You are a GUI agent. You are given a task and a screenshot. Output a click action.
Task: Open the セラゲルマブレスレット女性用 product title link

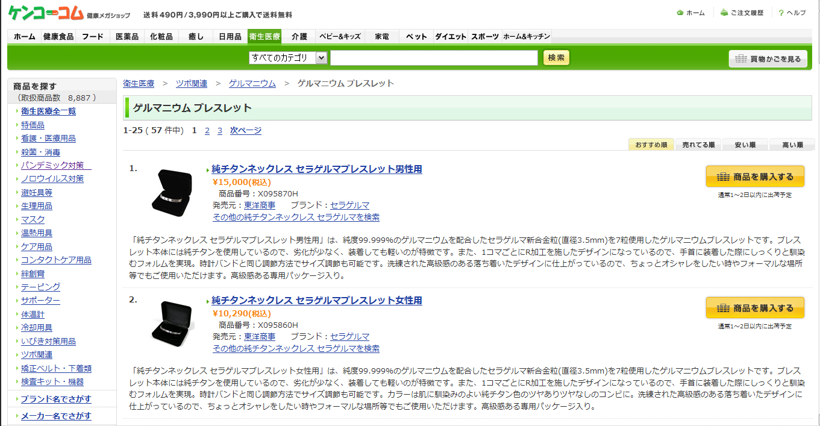point(317,301)
